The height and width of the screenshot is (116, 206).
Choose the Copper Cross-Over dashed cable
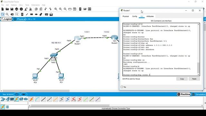click(49, 99)
